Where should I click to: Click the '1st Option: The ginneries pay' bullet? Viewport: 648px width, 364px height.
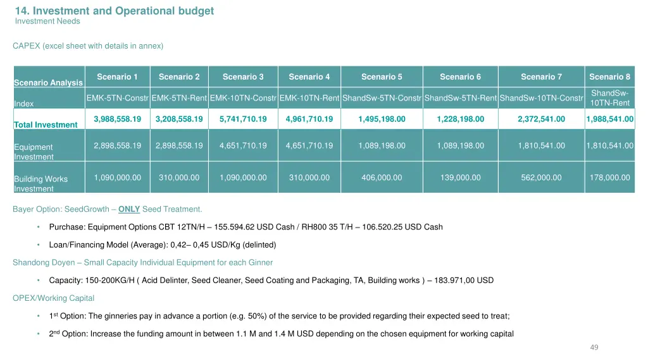click(x=279, y=316)
